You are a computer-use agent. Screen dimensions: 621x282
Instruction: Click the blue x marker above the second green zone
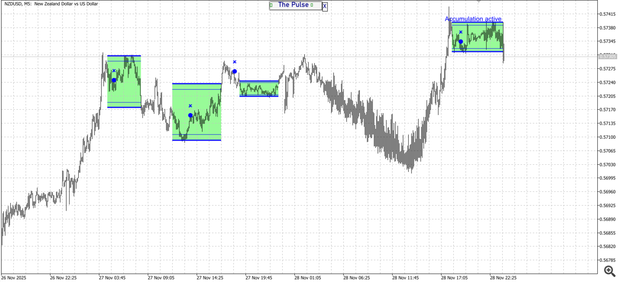tap(190, 106)
